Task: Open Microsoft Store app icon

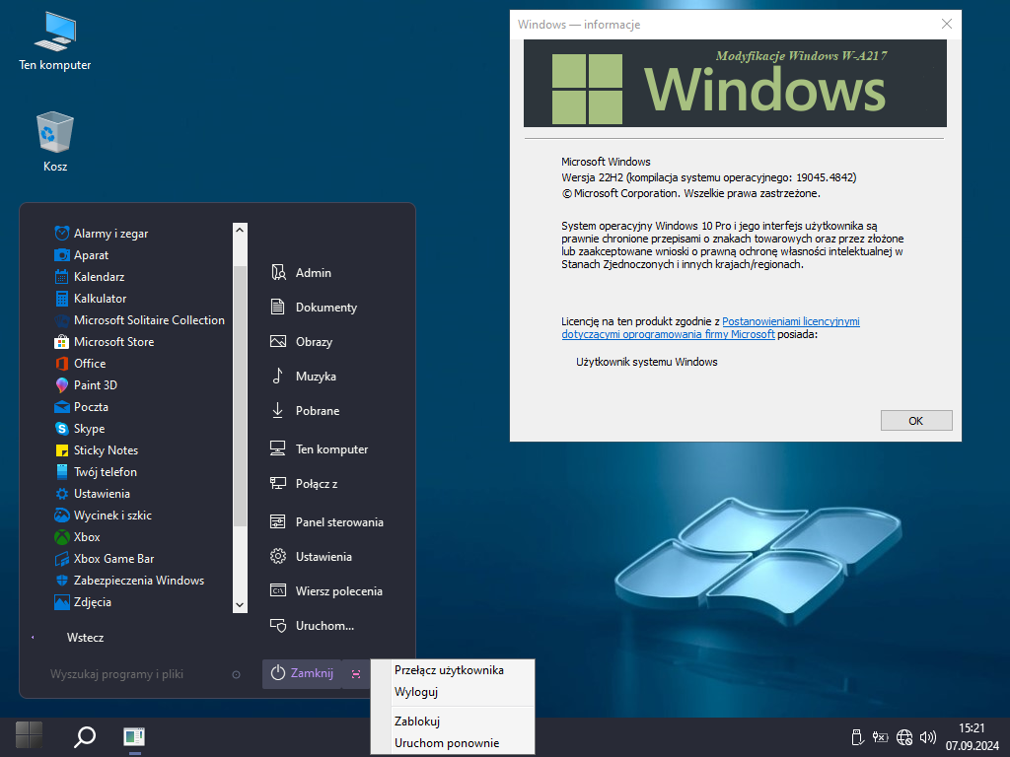Action: (x=62, y=342)
